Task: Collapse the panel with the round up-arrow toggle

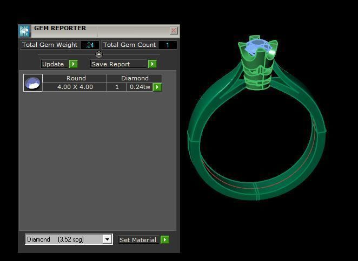Action: 99,54
